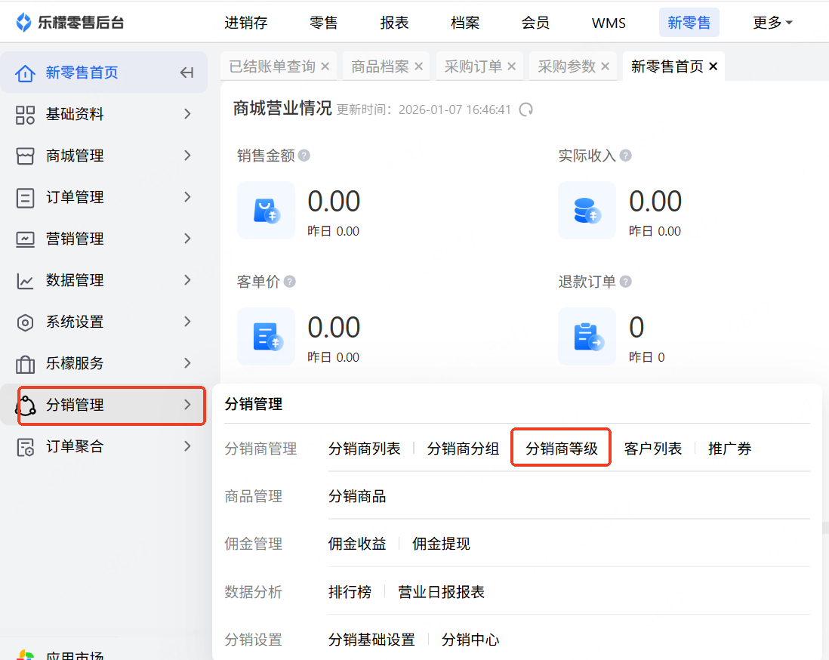Open 分销基础设置 link

(371, 640)
